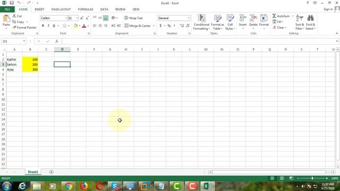
Task: Expand the Merge & Center dropdown arrow
Action: pyautogui.click(x=154, y=26)
